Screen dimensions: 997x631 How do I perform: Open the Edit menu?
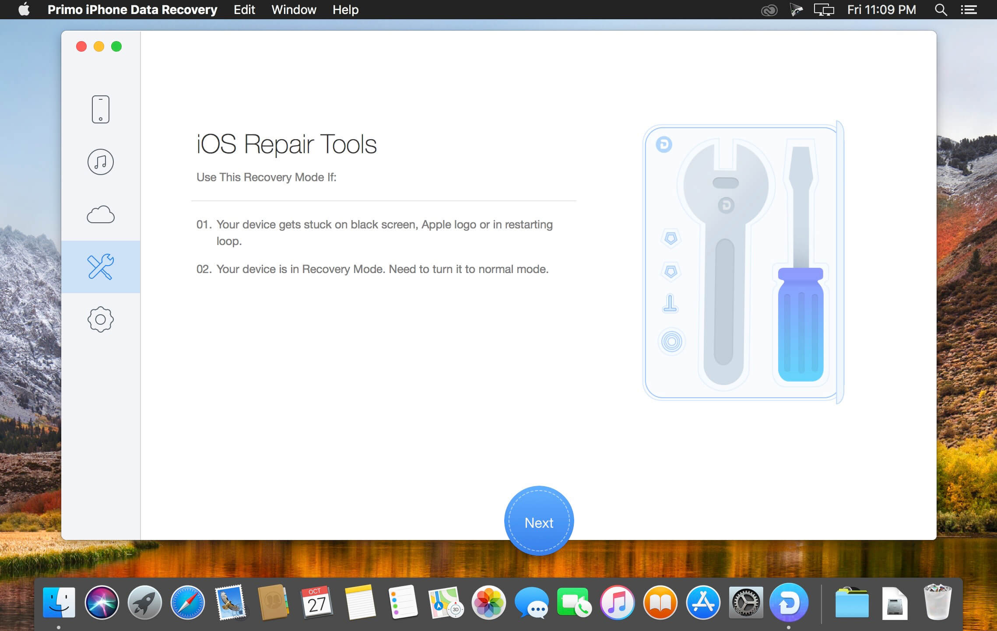pos(244,10)
